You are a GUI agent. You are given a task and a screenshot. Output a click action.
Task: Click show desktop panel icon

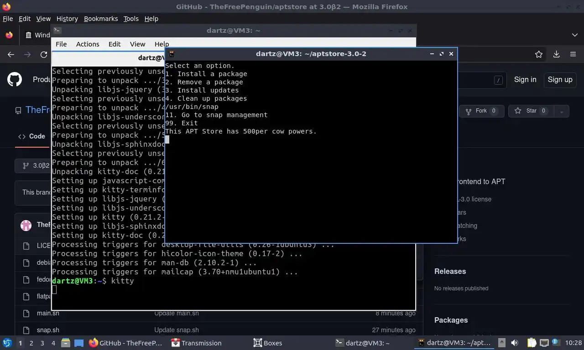(79, 343)
